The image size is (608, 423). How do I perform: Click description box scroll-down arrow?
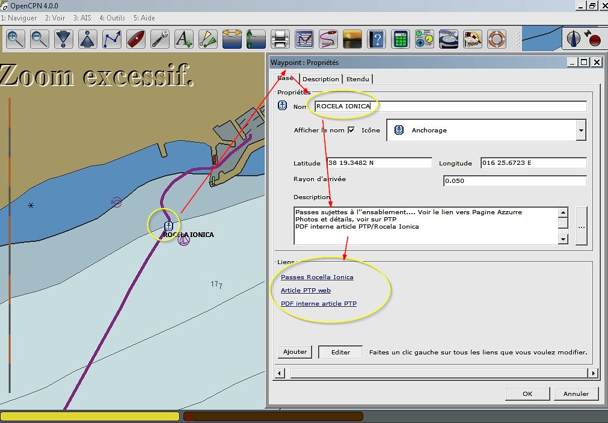coord(563,239)
